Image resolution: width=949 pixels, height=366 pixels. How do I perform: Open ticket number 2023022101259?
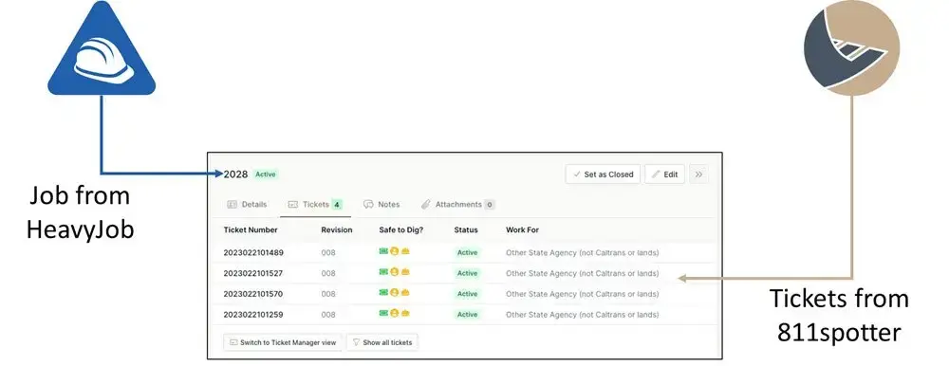[x=253, y=315]
